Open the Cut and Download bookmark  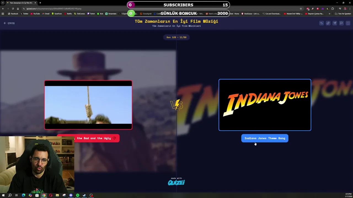(x=271, y=14)
